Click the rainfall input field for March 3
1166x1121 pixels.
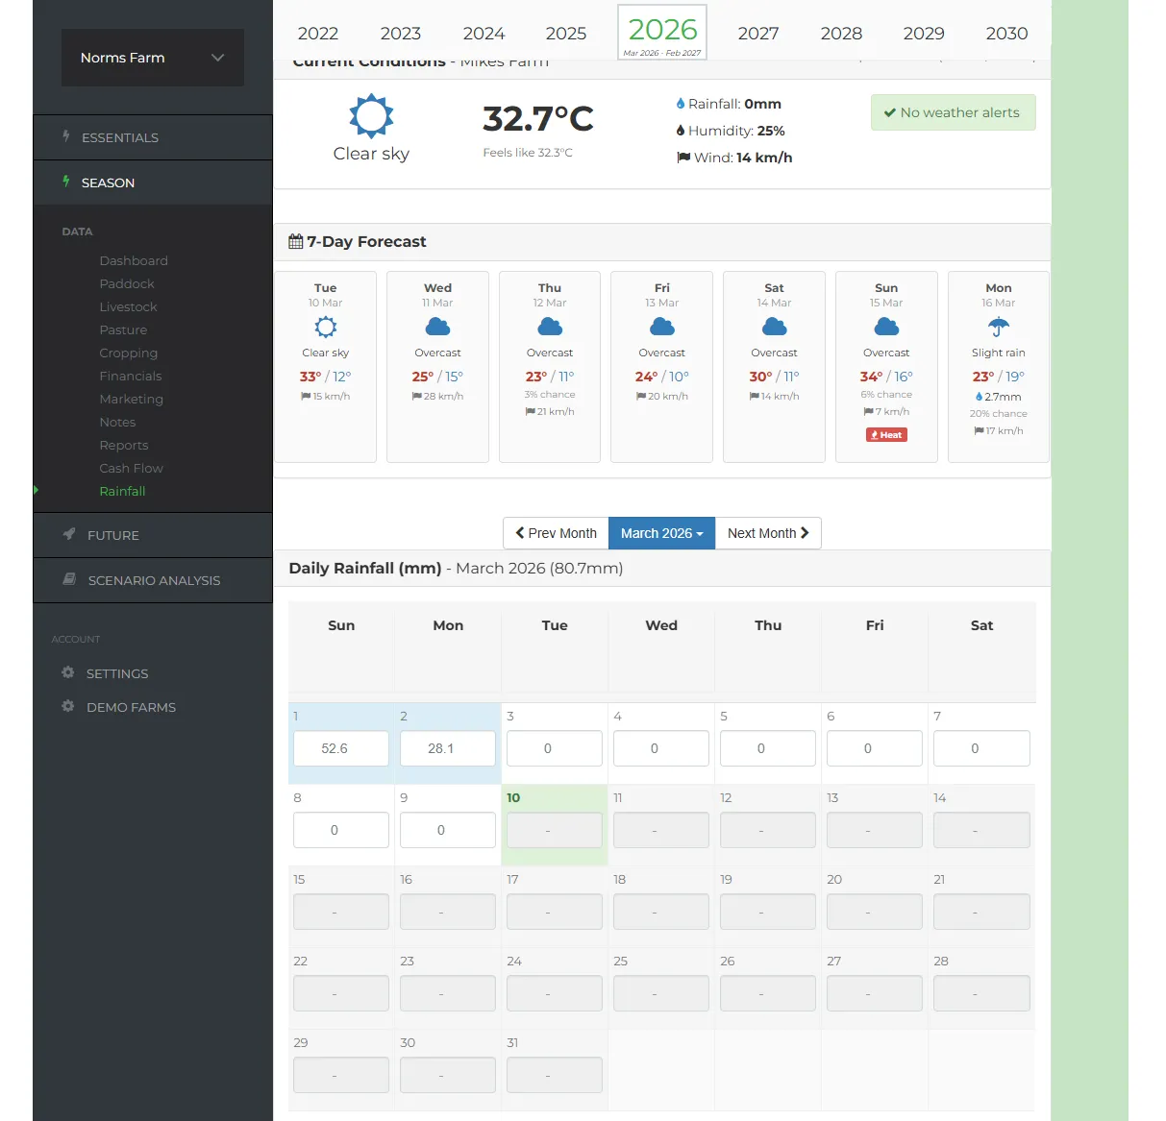click(554, 748)
